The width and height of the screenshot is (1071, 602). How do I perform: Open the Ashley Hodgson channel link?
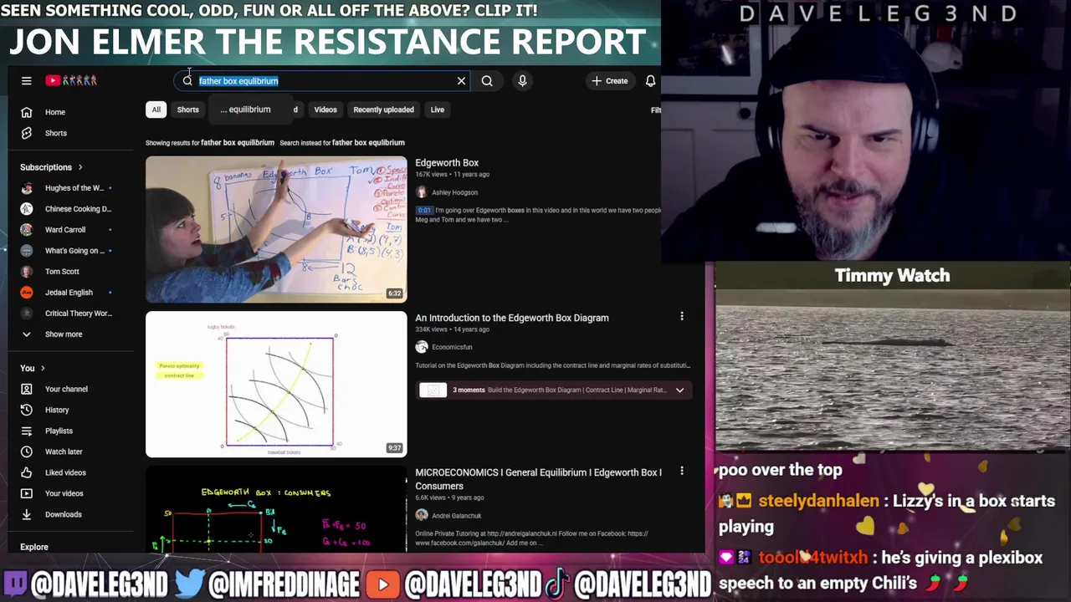point(454,192)
